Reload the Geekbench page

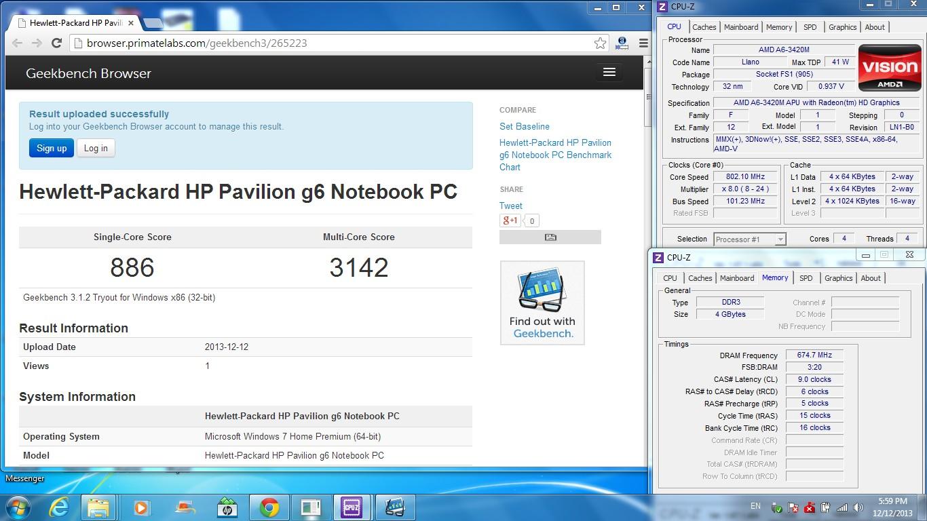tap(57, 43)
